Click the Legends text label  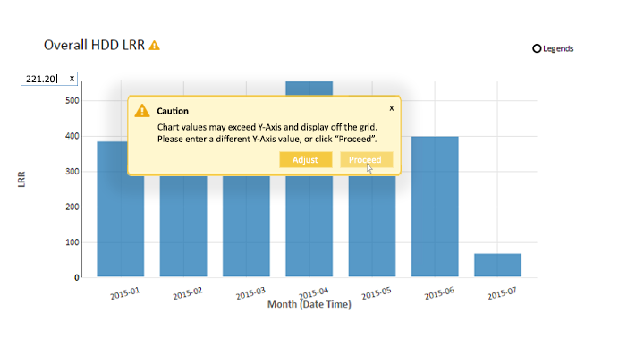[558, 48]
